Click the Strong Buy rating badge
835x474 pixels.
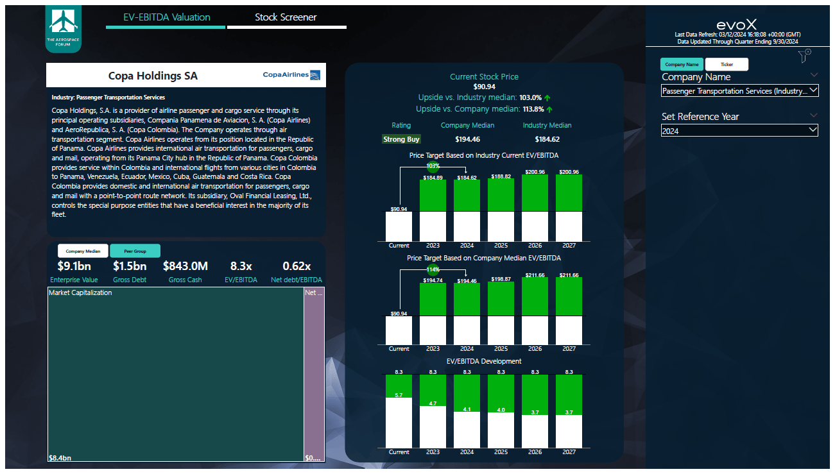pos(401,139)
